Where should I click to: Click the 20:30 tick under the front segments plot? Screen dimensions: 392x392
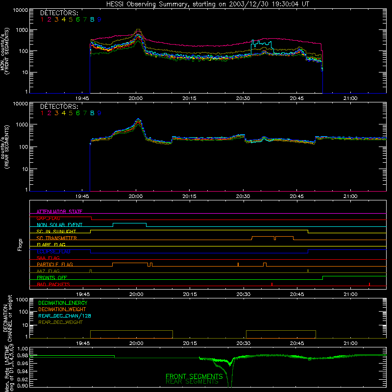243,98
